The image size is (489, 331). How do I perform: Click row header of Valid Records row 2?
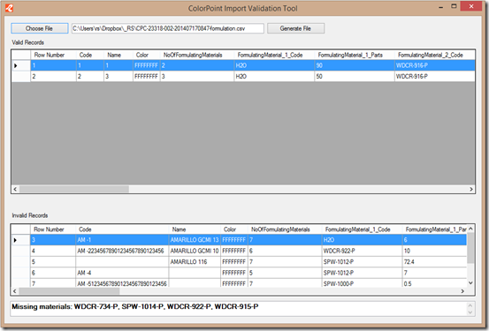tap(21, 77)
